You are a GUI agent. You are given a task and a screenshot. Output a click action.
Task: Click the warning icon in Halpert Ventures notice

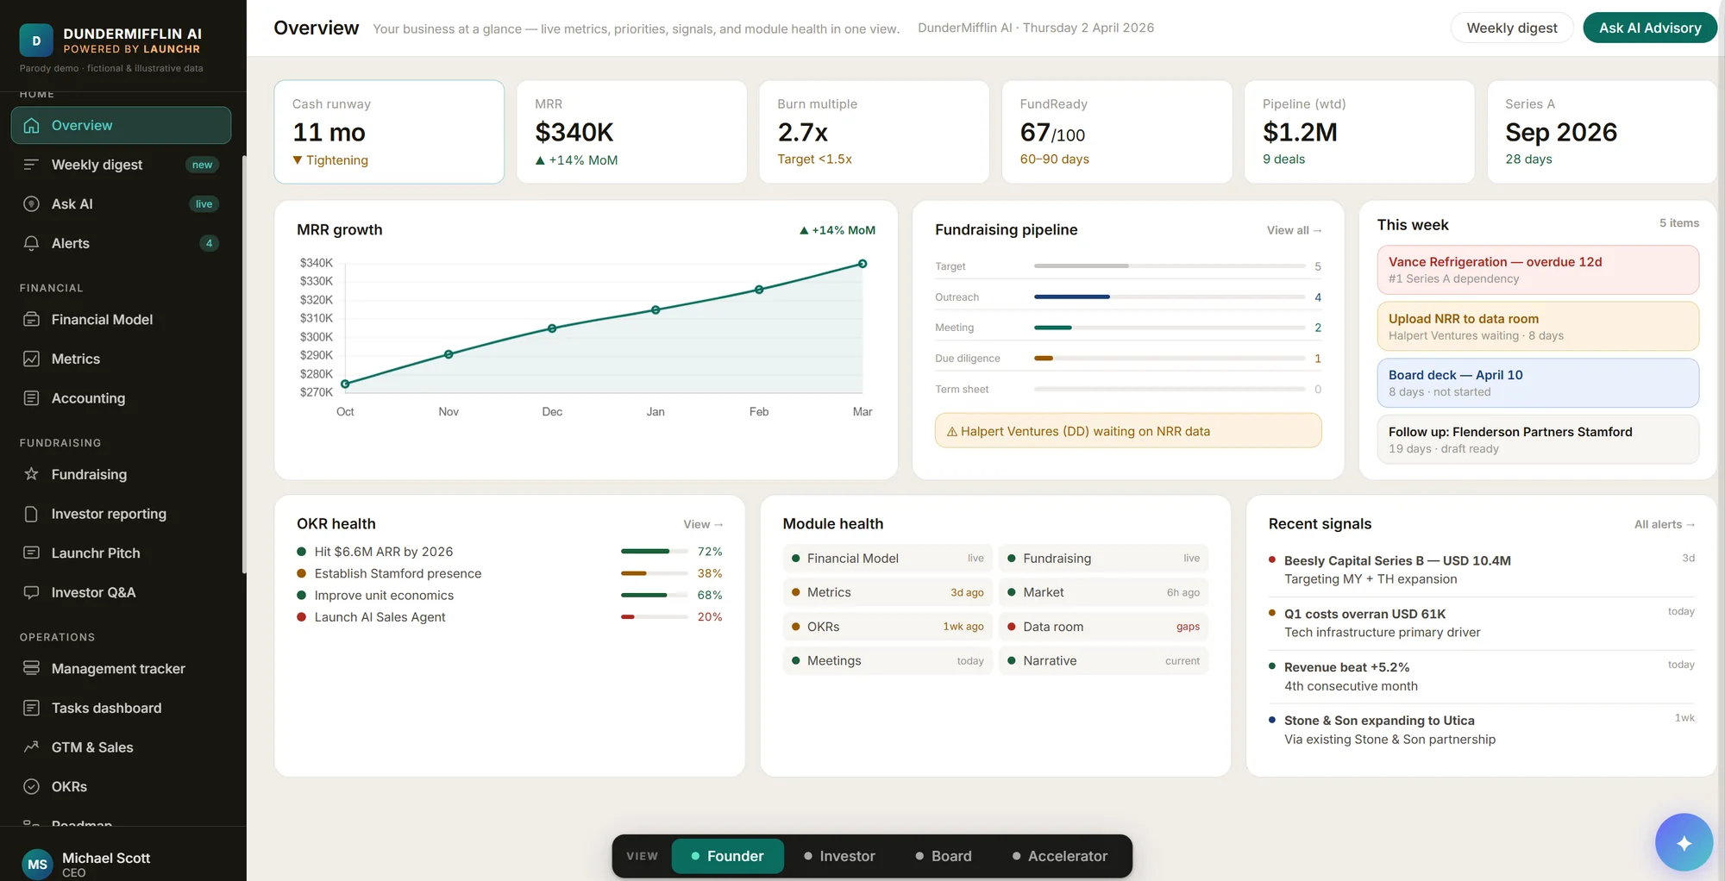tap(952, 431)
